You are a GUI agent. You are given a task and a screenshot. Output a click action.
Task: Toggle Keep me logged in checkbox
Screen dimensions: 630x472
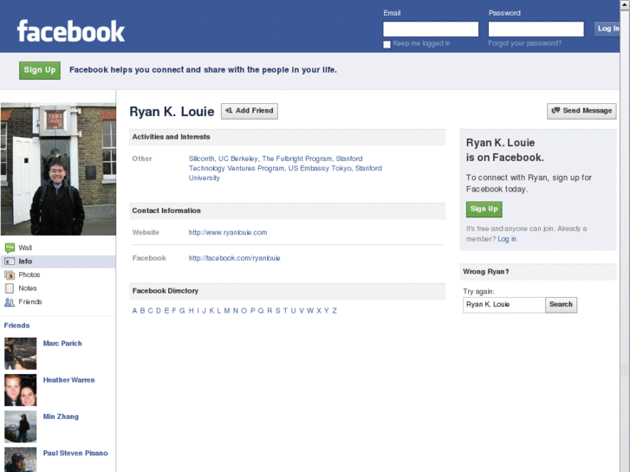pos(386,44)
